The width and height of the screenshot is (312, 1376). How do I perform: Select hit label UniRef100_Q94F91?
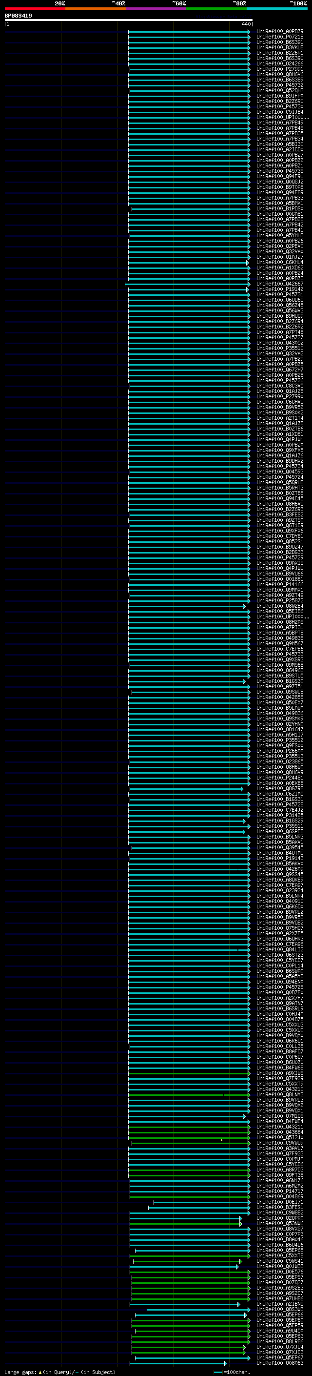tap(280, 176)
